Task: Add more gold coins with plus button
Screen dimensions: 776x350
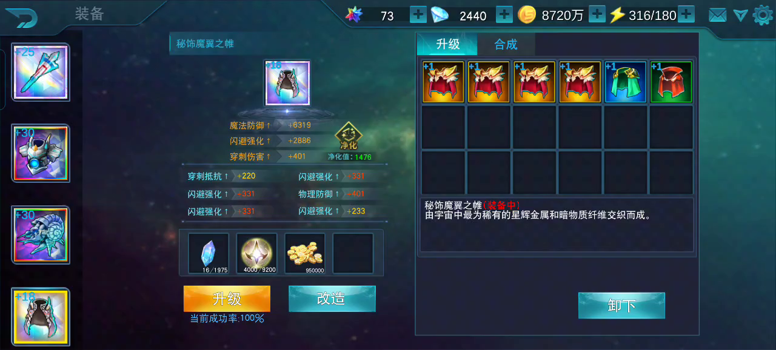Action: (x=597, y=14)
